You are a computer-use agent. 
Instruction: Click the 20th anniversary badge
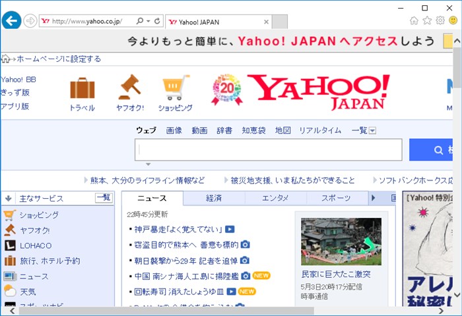pyautogui.click(x=227, y=90)
